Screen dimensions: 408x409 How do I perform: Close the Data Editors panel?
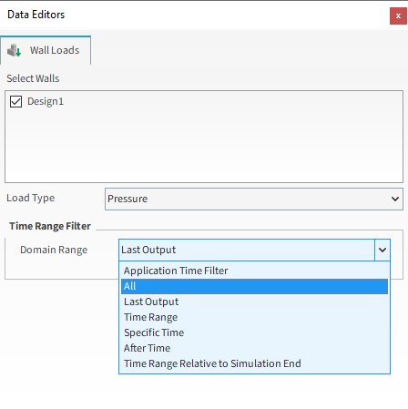398,15
